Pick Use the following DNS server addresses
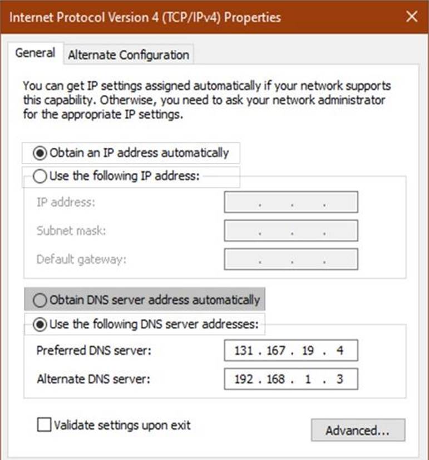The height and width of the screenshot is (460, 429). coord(41,325)
